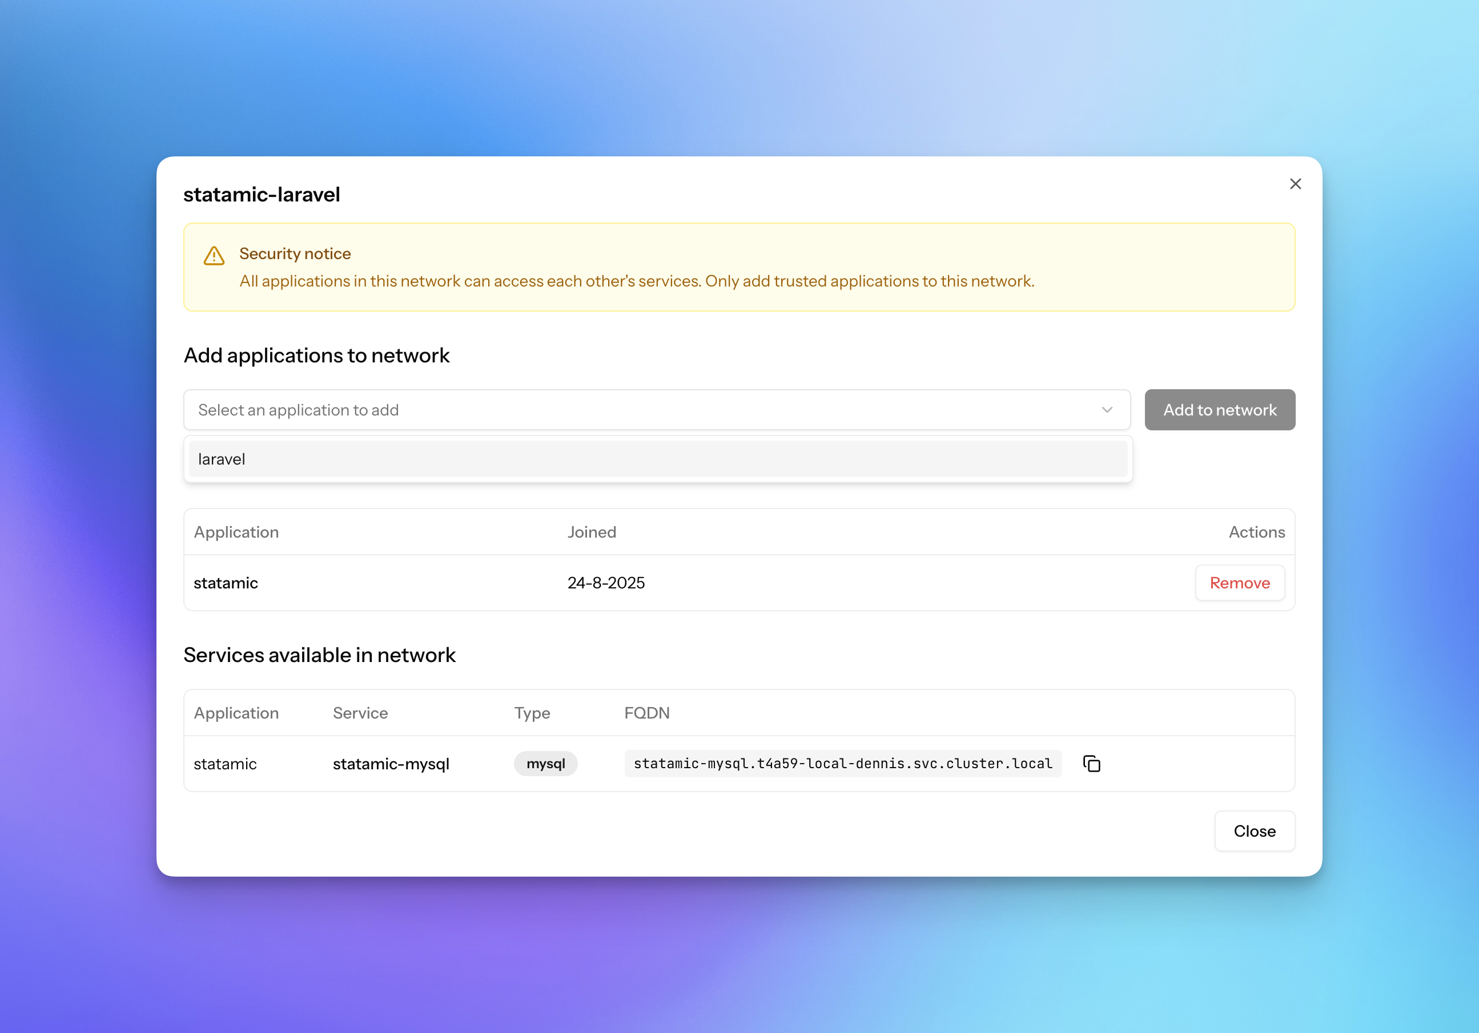Viewport: 1479px width, 1033px height.
Task: Click 'statamic' in the applications table
Action: pos(226,583)
